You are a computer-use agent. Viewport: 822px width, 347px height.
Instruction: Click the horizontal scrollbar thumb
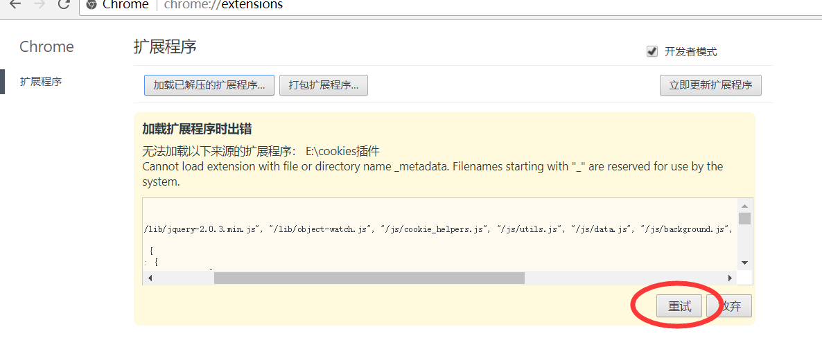click(x=369, y=278)
